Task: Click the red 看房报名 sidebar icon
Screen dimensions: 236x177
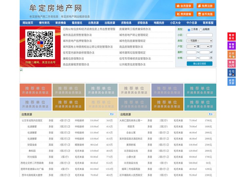Action: coord(231,37)
